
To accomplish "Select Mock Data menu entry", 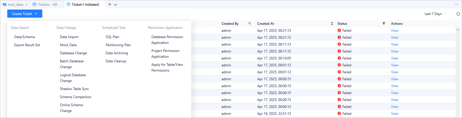I will (x=68, y=45).
